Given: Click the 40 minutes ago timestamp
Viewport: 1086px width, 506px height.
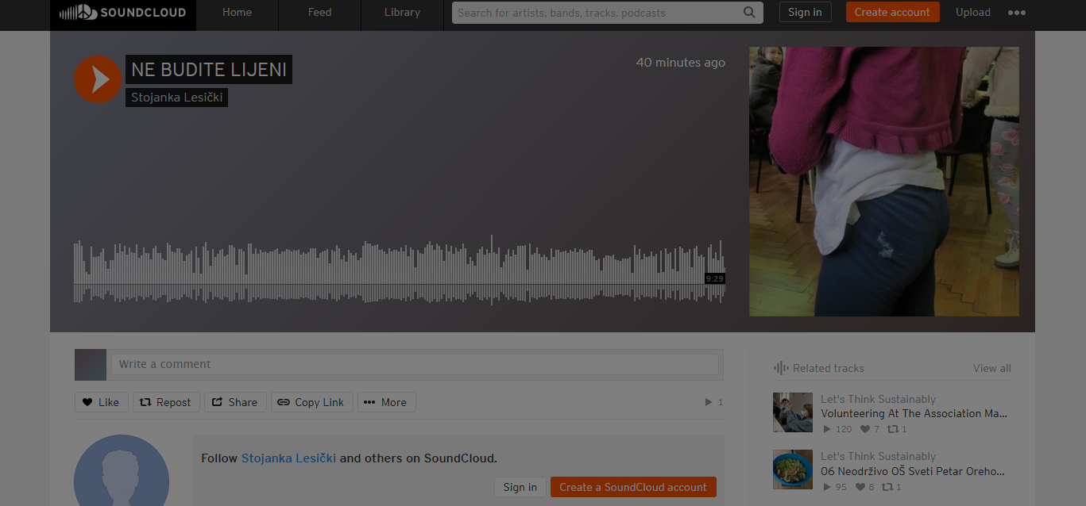Looking at the screenshot, I should pyautogui.click(x=680, y=63).
